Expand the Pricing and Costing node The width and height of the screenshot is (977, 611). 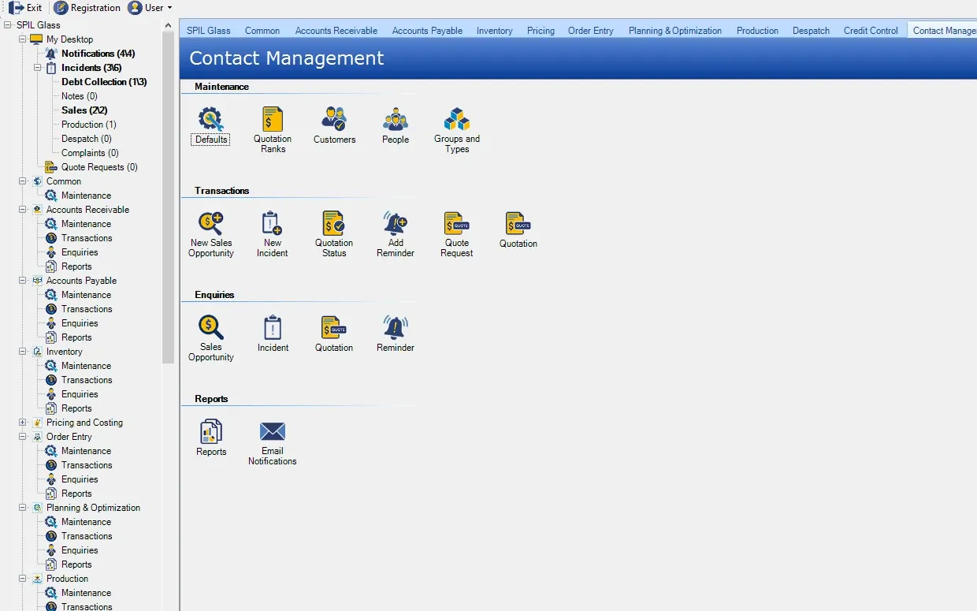[x=23, y=423]
